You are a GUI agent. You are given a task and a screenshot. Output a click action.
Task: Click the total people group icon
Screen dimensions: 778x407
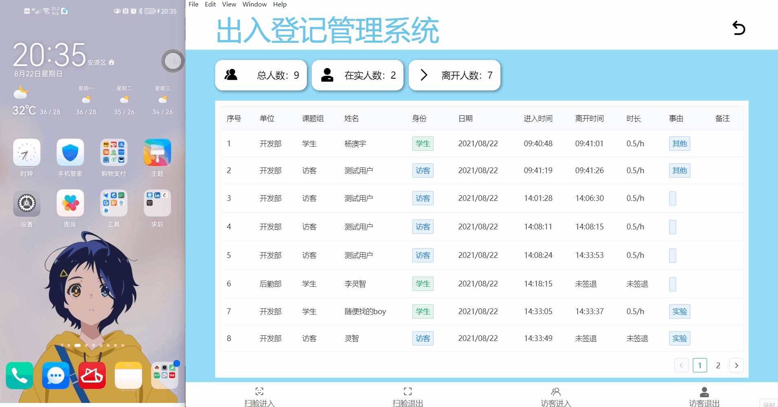[x=231, y=75]
